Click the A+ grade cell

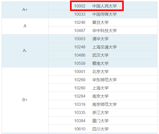(x=25, y=10)
